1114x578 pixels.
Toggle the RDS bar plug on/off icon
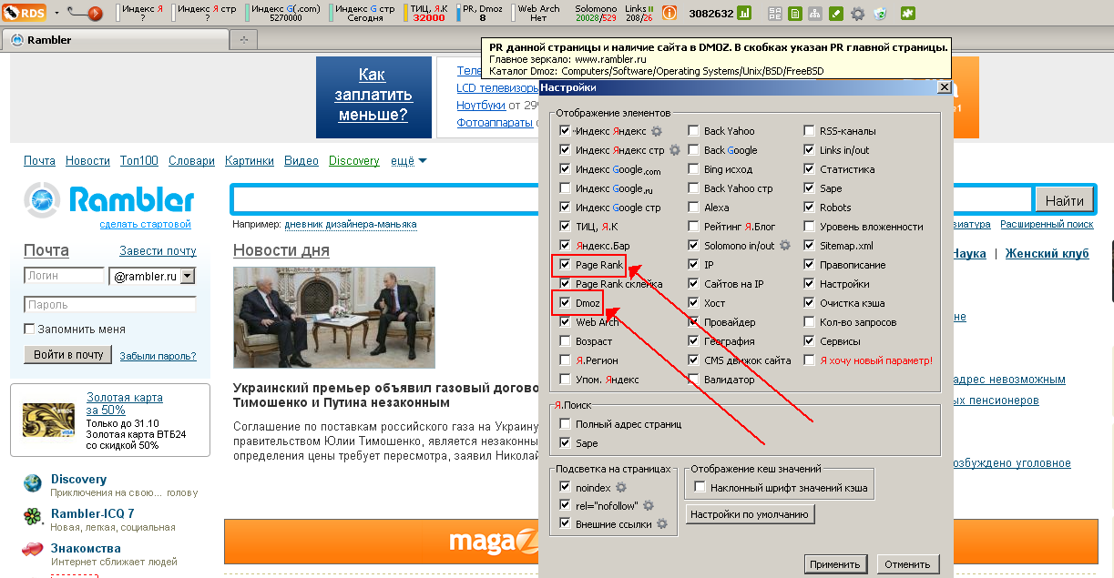click(84, 14)
